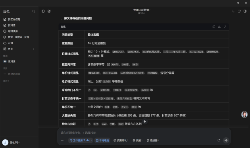Click the USD 234.08 code sample
This screenshot has width=250, height=148.
point(110,73)
